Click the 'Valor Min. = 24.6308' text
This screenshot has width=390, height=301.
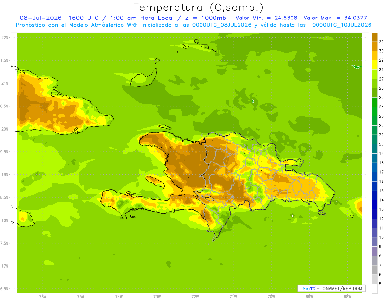coord(266,18)
